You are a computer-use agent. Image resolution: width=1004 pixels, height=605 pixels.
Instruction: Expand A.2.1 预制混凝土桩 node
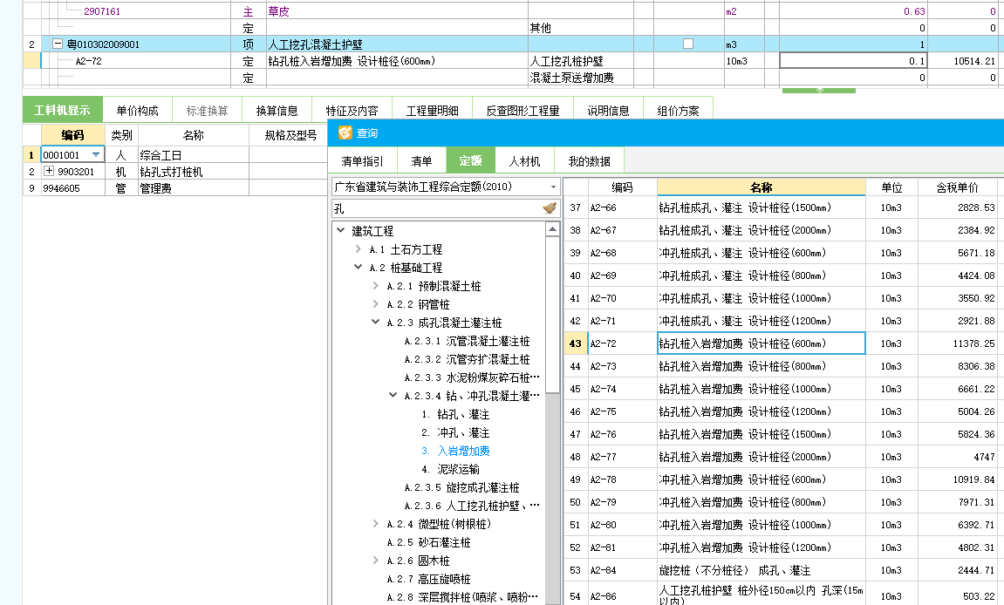point(375,286)
